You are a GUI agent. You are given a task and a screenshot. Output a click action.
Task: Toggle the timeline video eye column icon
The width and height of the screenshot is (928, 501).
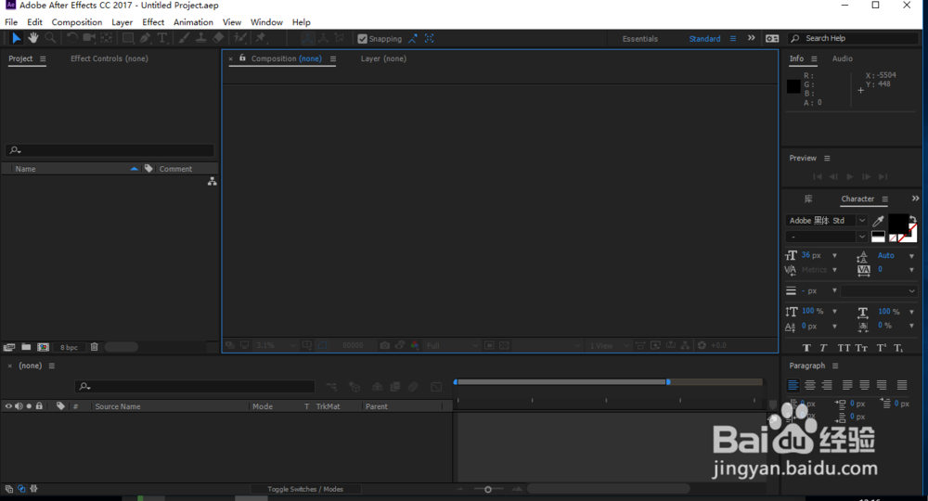coord(8,406)
